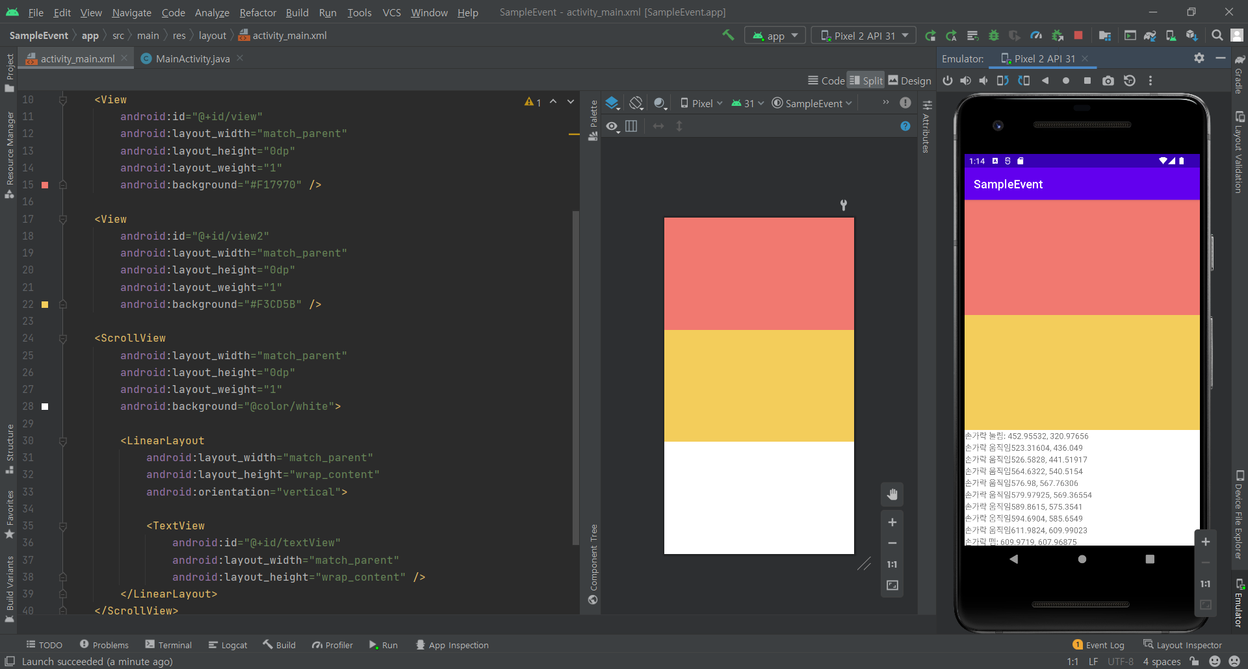This screenshot has height=669, width=1248.
Task: Open the app run configuration dropdown
Action: (x=775, y=36)
